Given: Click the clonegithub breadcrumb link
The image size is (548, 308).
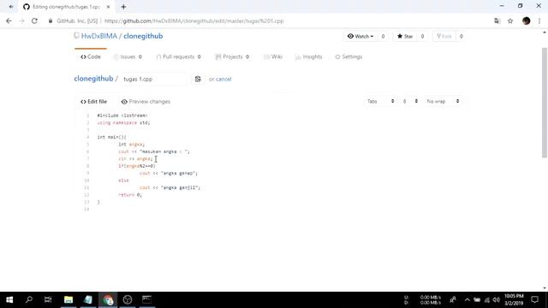Looking at the screenshot, I should (93, 79).
